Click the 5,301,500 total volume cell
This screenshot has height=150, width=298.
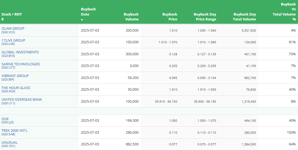click(x=249, y=30)
